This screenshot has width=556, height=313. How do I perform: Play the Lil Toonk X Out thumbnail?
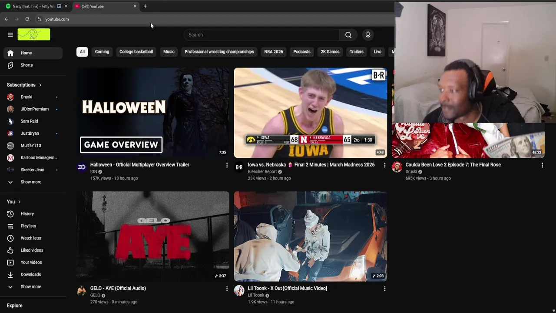tap(311, 236)
